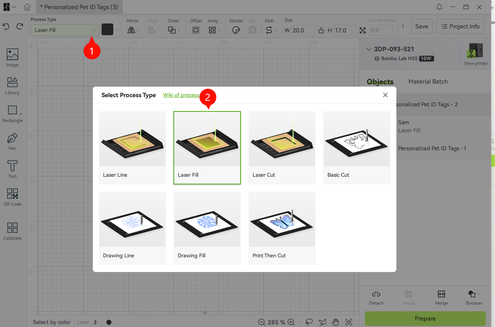
Task: Open the View printer icon
Action: coord(476,51)
